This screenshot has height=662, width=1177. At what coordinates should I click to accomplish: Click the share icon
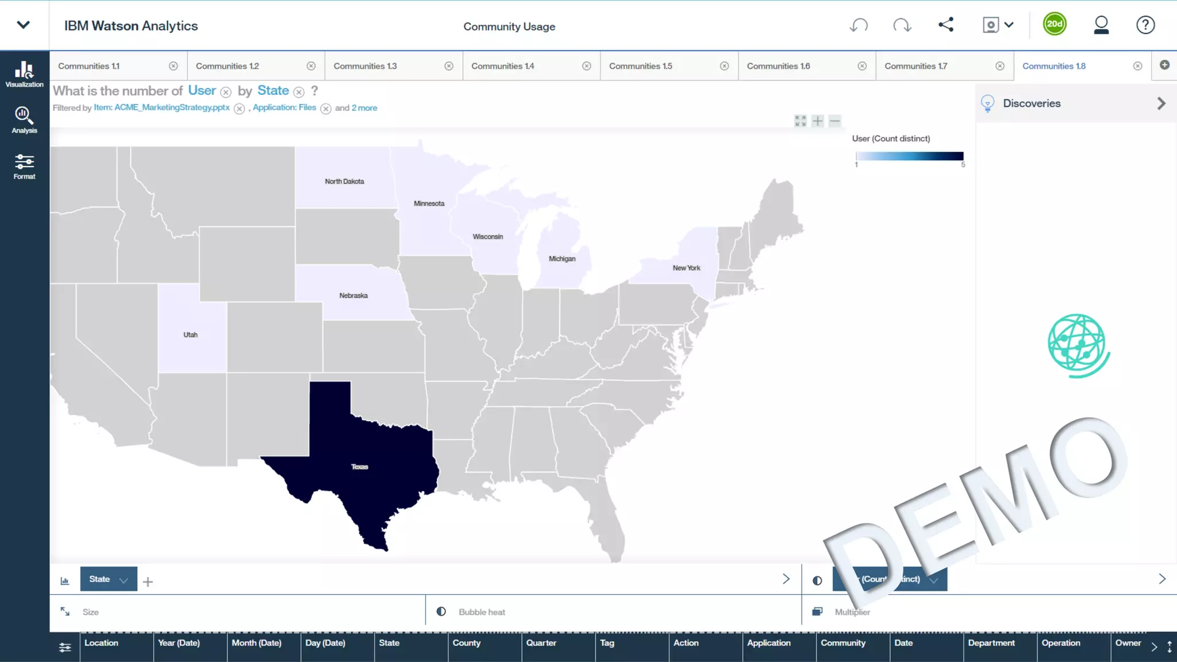(x=946, y=25)
